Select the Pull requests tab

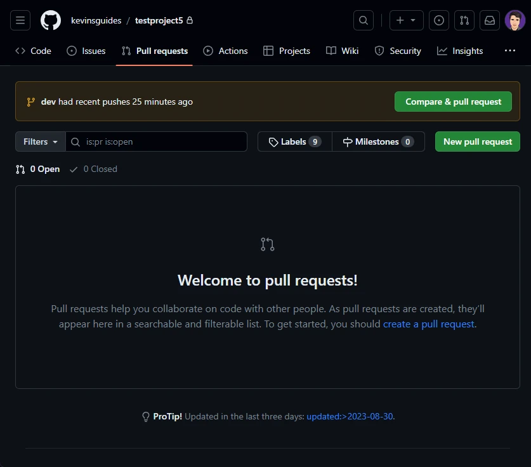154,51
